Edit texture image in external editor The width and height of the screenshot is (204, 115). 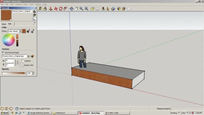[x=32, y=56]
